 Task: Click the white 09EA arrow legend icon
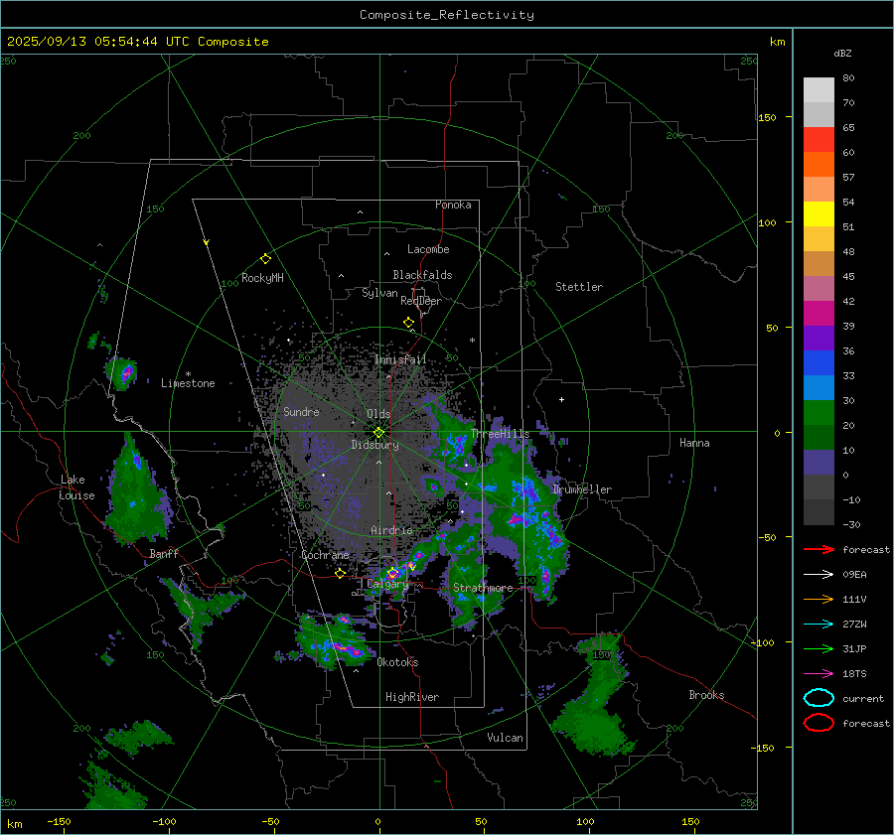(819, 575)
